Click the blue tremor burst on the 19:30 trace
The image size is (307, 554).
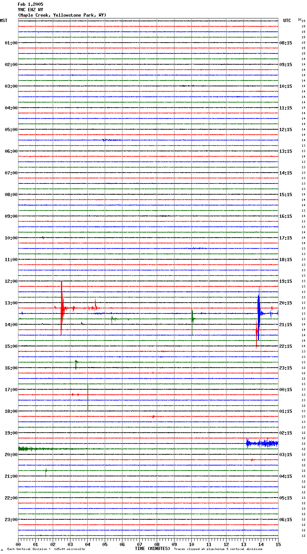pyautogui.click(x=262, y=443)
